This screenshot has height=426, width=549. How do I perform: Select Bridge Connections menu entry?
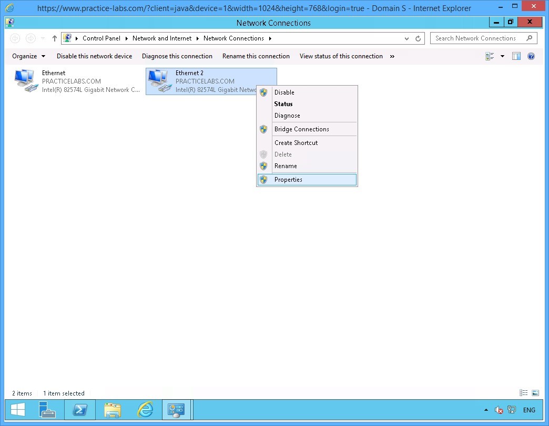(301, 129)
